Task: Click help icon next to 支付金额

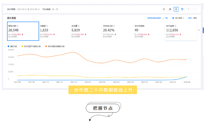Action: point(175,26)
